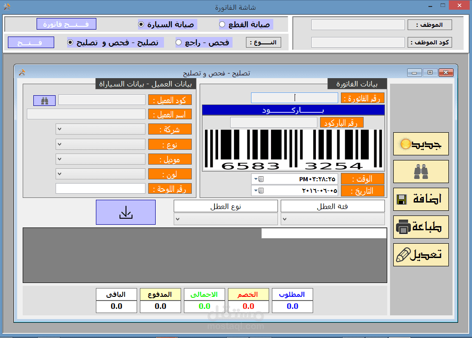Screen dimensions: 472x338
Task: Click the المطلوب value 0.0
Action: (292, 307)
